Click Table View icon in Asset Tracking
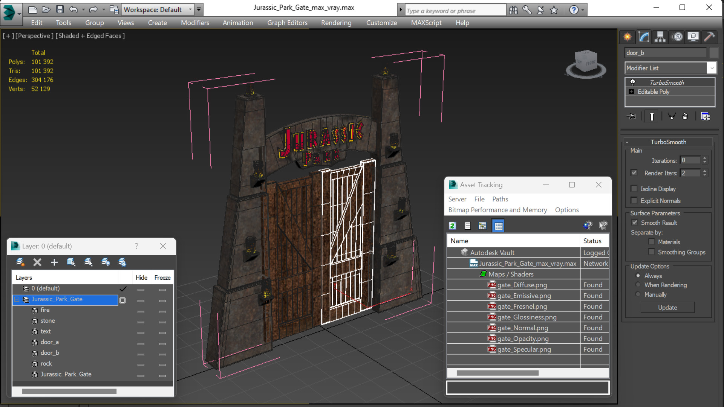Viewport: 724px width, 407px height. point(498,226)
